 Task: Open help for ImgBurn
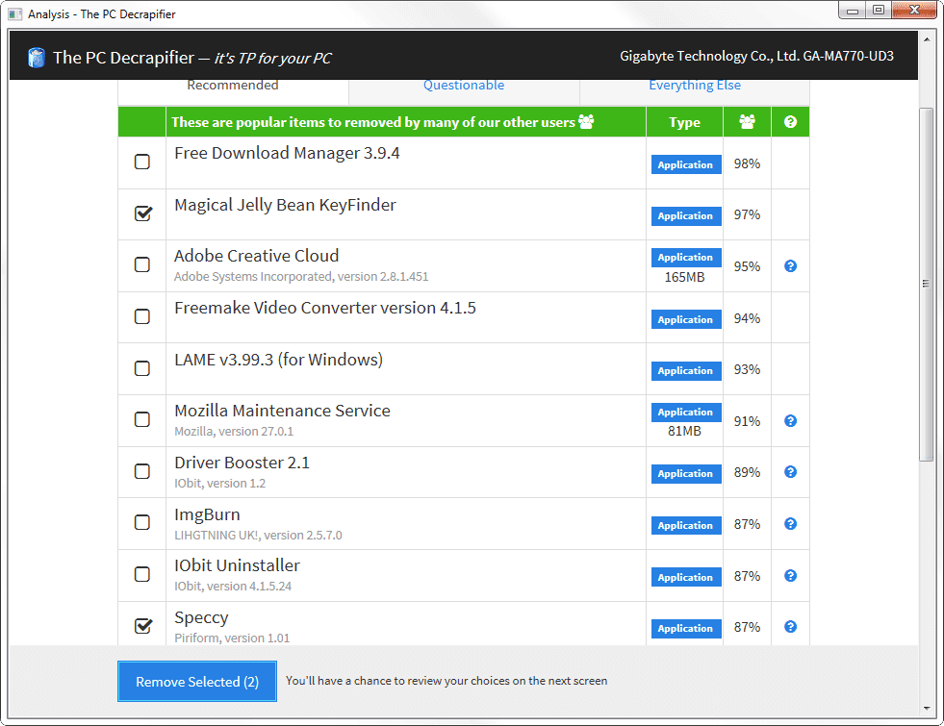coord(790,523)
